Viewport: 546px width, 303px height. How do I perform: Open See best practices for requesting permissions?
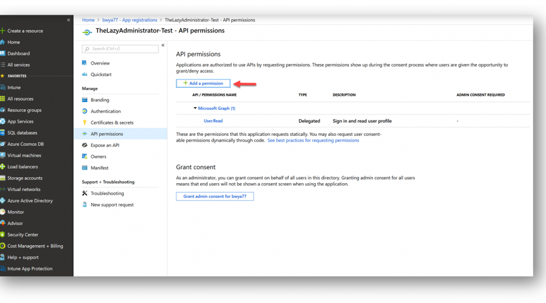[x=313, y=140]
